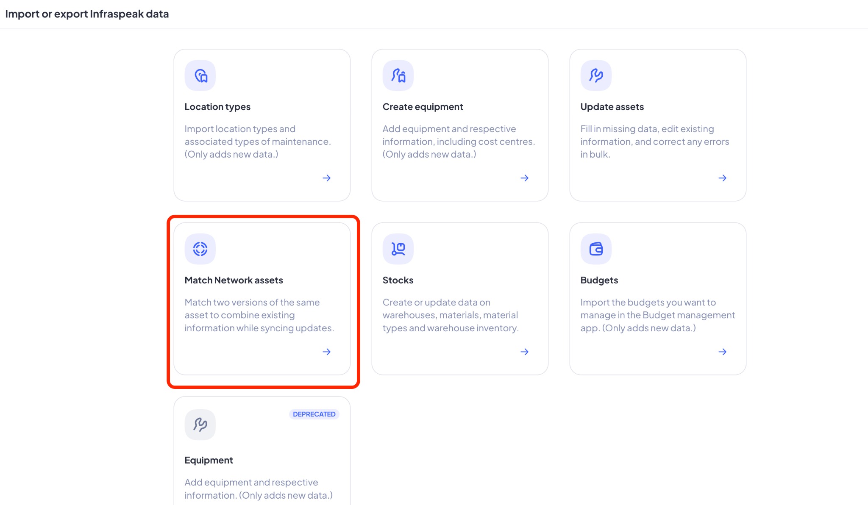The width and height of the screenshot is (868, 505).
Task: Open Budgets import using the arrow
Action: coord(722,352)
